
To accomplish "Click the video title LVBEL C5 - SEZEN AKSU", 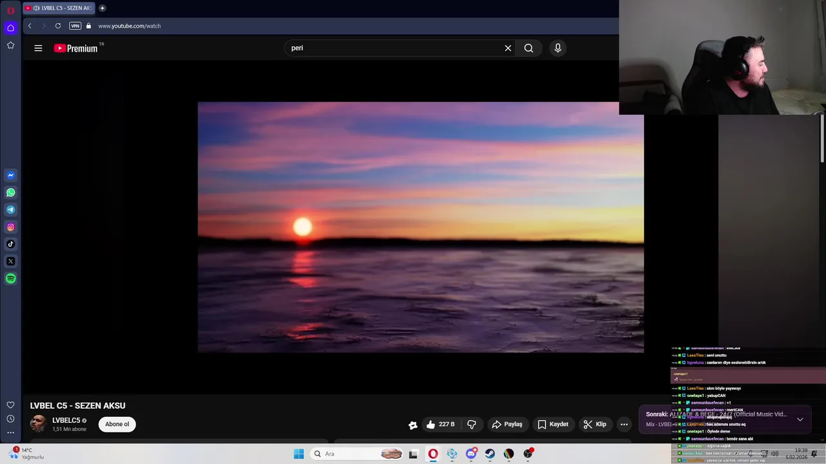I will [x=77, y=405].
